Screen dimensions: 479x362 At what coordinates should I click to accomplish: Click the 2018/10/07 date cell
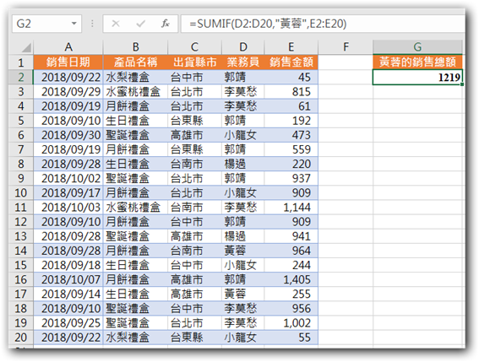pyautogui.click(x=68, y=279)
